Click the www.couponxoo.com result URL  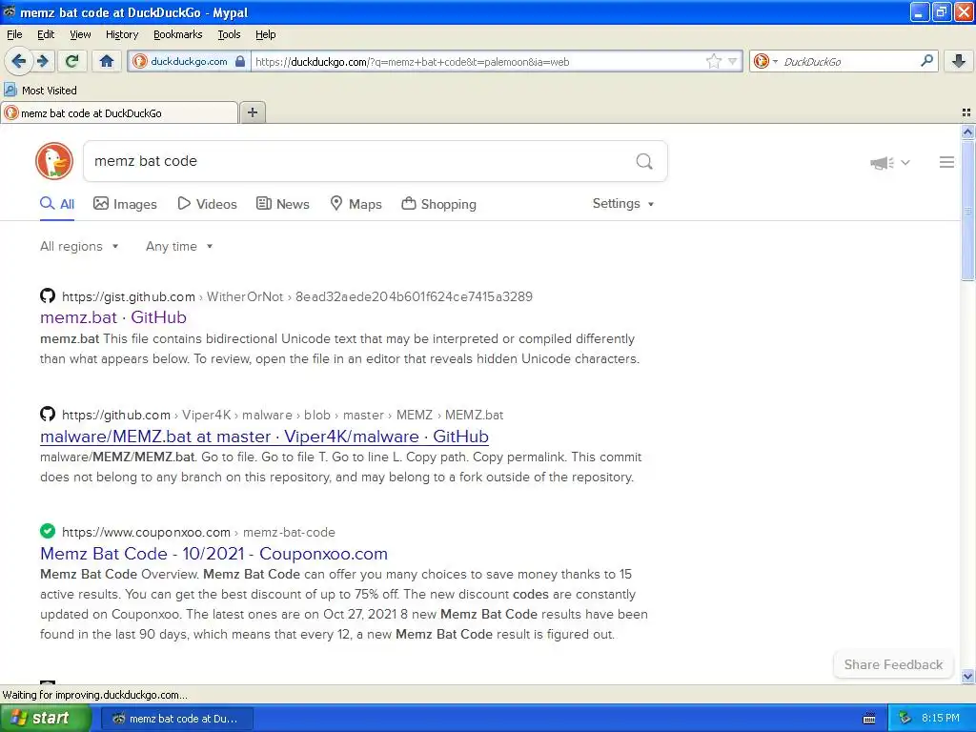[198, 532]
